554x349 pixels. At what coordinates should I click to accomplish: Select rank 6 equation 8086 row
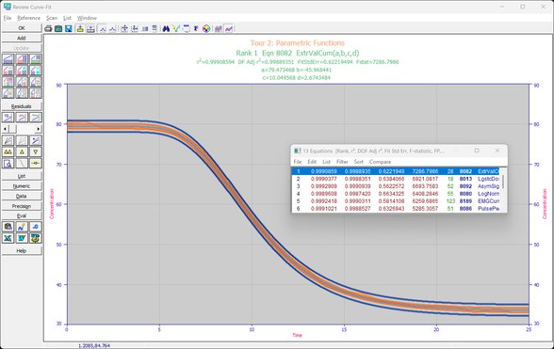tap(396, 209)
